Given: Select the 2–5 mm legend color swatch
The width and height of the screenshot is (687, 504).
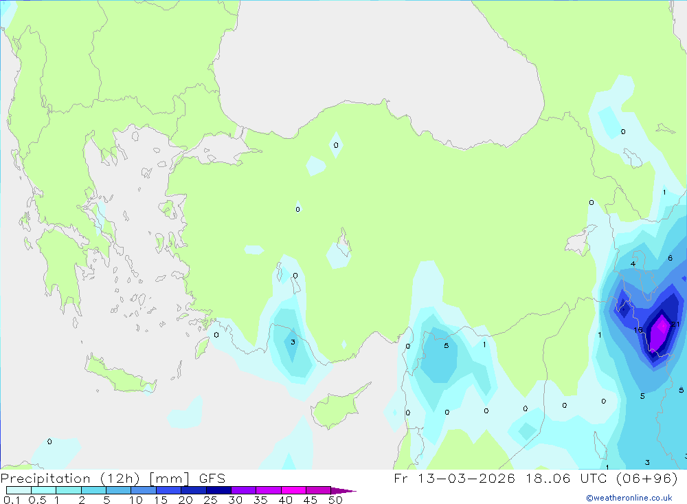Looking at the screenshot, I should point(93,490).
